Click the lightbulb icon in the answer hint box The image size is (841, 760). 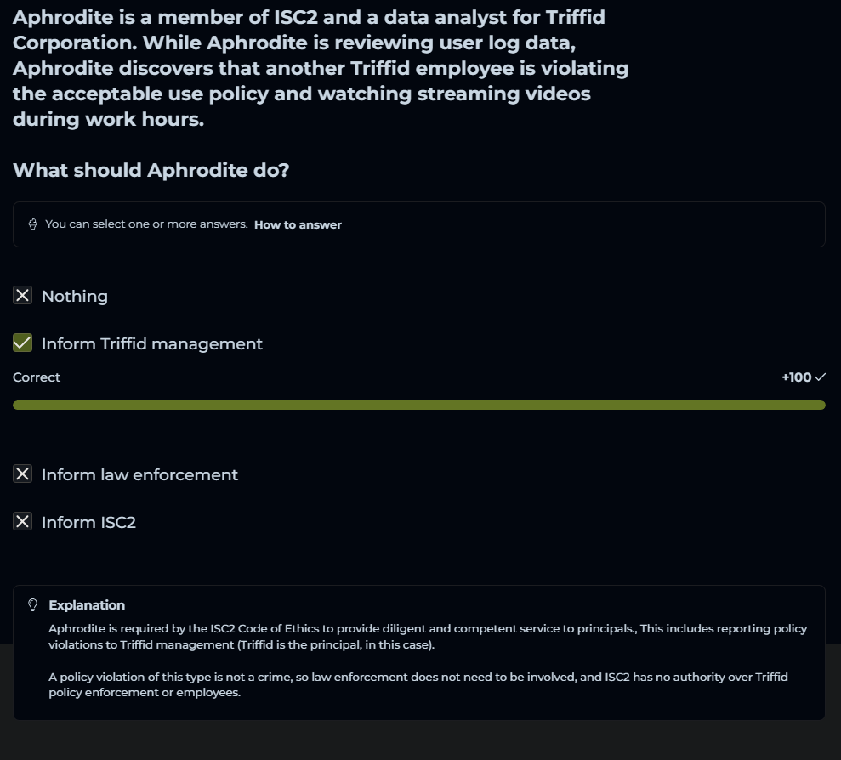(32, 224)
